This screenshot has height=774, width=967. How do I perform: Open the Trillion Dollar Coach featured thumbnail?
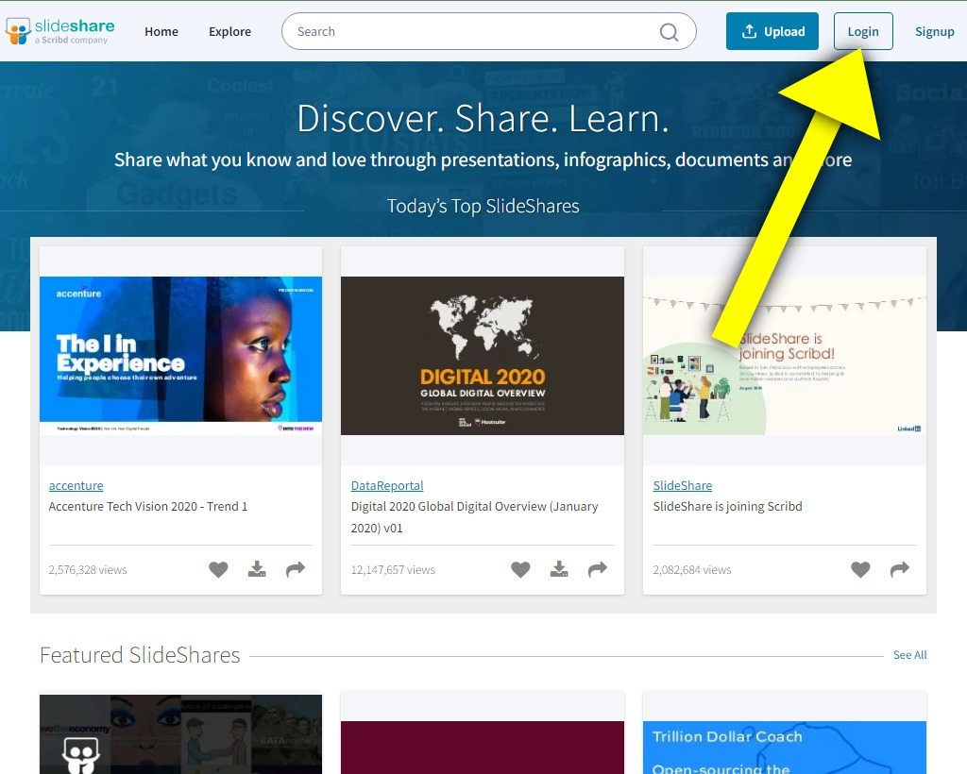[785, 748]
